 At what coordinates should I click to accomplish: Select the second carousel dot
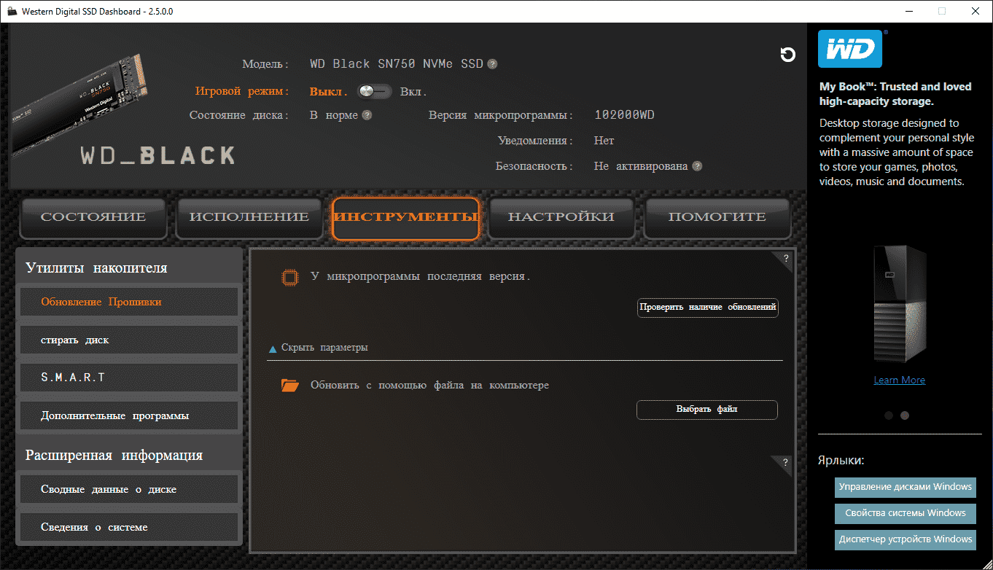[905, 415]
